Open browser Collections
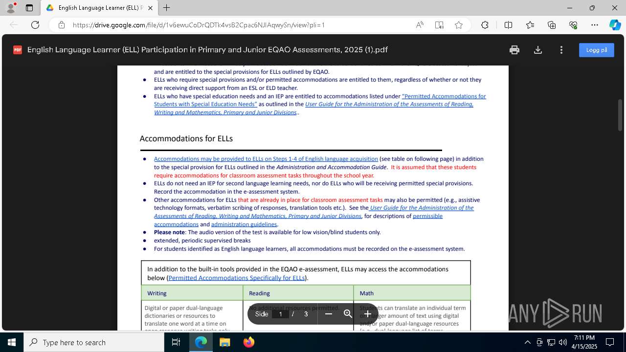The image size is (626, 352). coord(552,25)
